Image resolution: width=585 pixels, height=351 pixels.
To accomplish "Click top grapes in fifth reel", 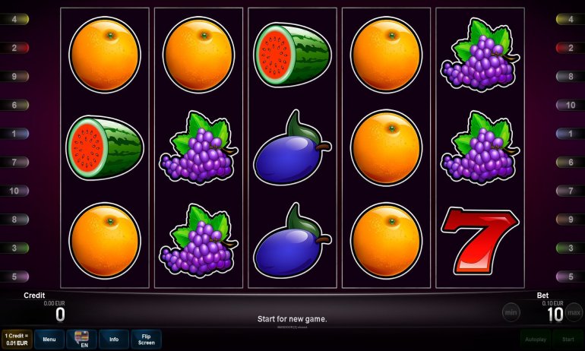I will 480,55.
